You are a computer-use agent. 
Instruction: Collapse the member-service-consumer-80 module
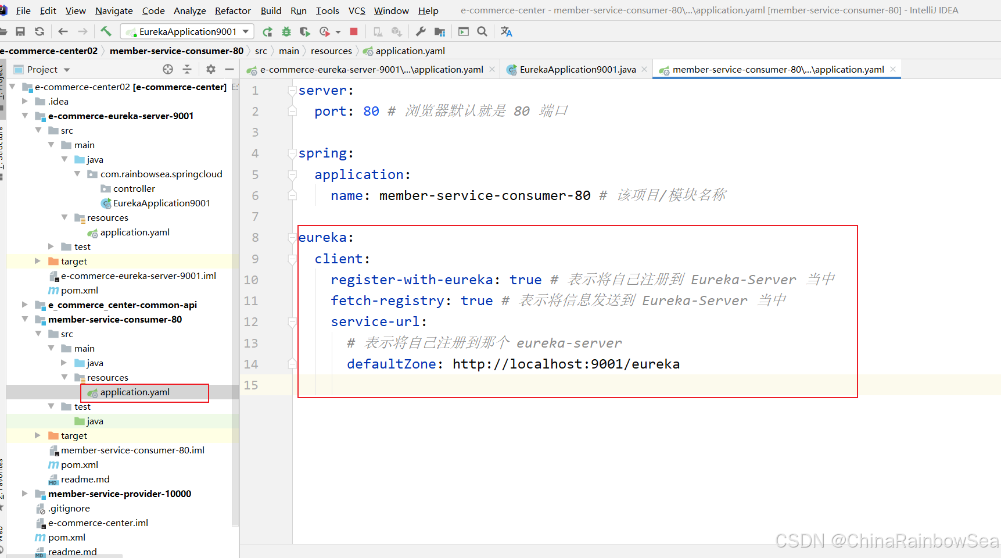[25, 319]
